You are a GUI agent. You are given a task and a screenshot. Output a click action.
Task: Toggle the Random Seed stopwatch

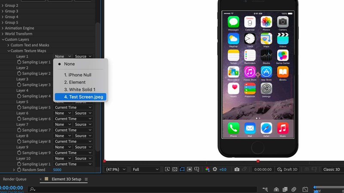coord(19,170)
